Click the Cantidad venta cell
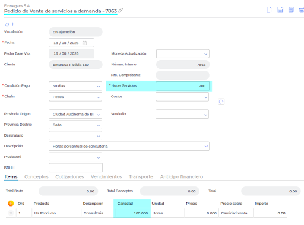Image resolution: width=304 pixels, height=225 pixels. [236, 213]
